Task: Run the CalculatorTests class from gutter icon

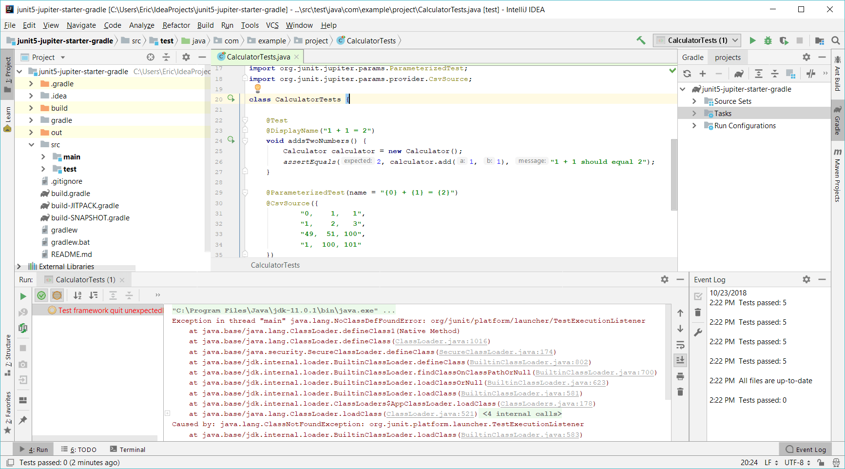Action: tap(231, 98)
